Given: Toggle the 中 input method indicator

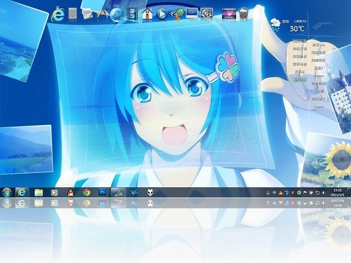Looking at the screenshot, I should 274,193.
